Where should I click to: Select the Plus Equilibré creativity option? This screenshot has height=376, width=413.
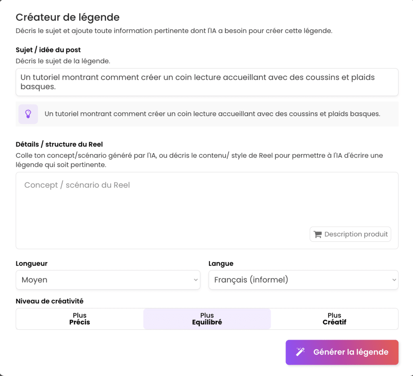207,319
